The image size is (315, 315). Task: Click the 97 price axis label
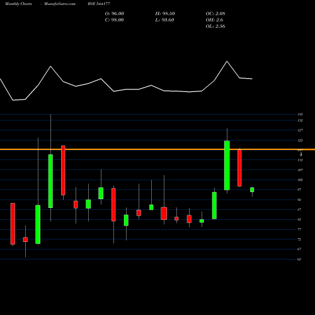click(x=299, y=190)
